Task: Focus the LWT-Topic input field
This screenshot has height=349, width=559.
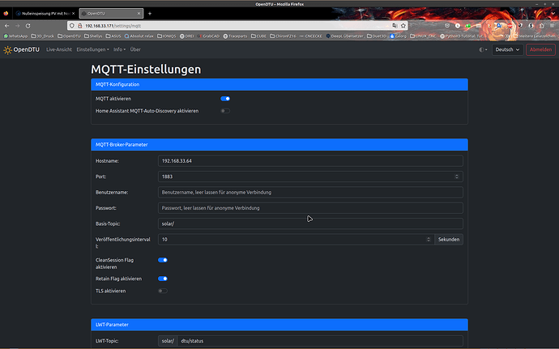Action: [x=320, y=341]
